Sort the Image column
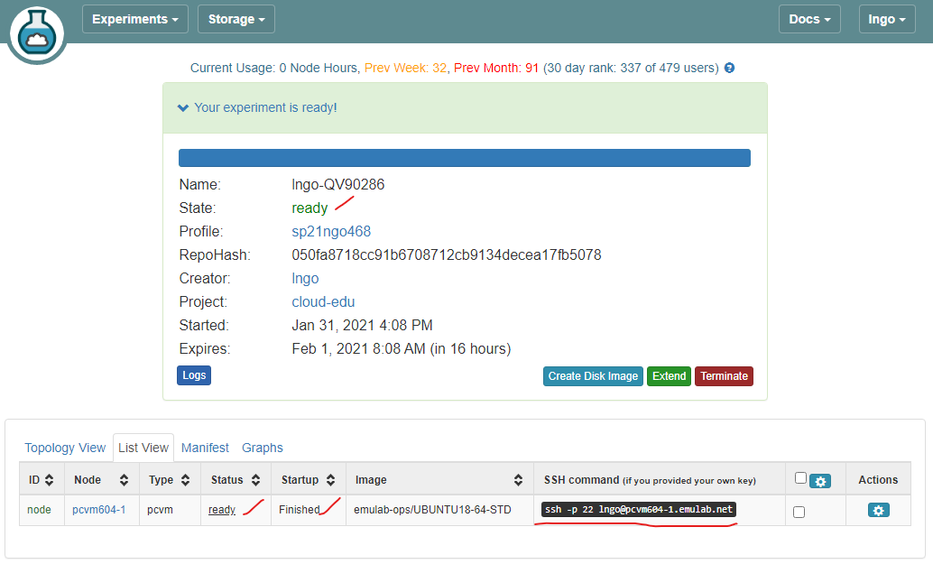This screenshot has height=564, width=933. pyautogui.click(x=517, y=479)
